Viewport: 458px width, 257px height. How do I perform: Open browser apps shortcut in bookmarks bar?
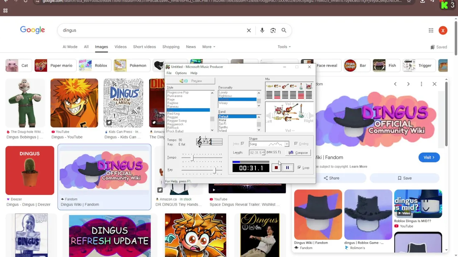5,11
